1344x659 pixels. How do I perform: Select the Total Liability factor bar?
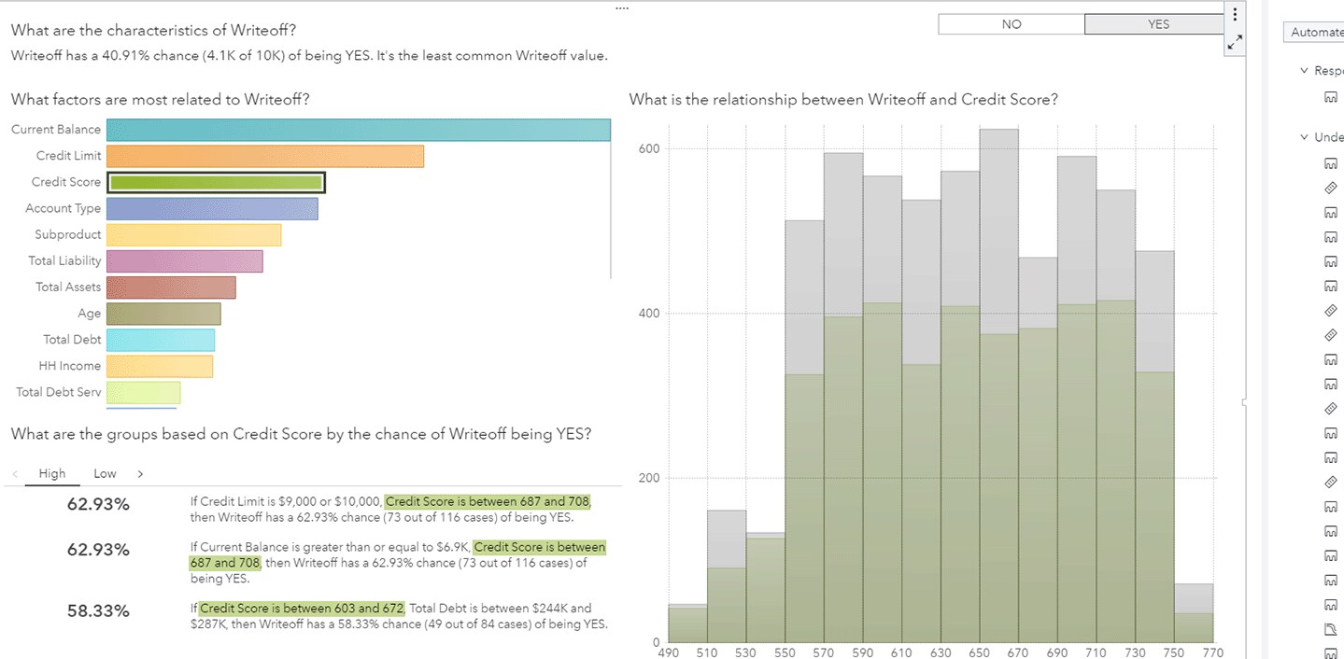click(x=185, y=260)
